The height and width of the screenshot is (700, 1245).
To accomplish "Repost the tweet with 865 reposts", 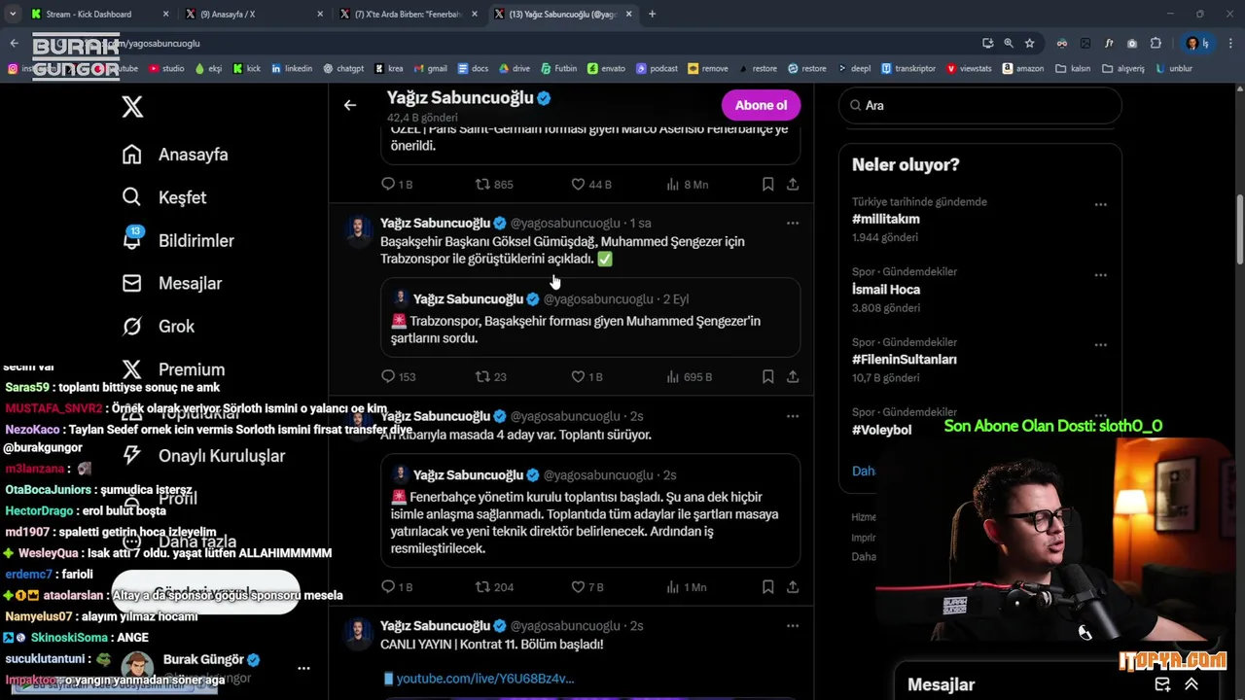I will (x=494, y=184).
